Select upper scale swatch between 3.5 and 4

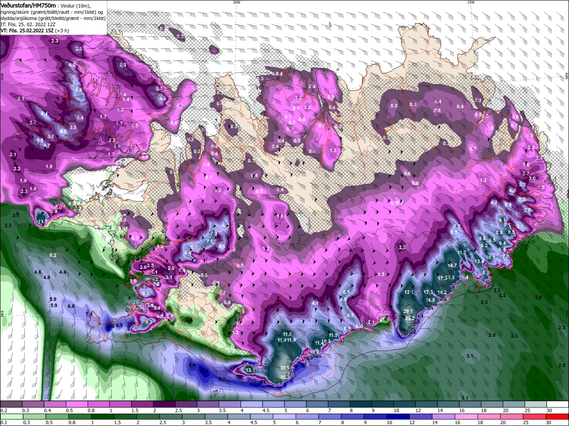229,404
